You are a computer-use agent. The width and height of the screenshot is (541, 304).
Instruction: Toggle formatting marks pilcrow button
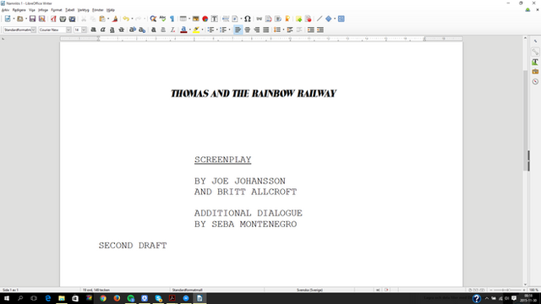click(172, 19)
